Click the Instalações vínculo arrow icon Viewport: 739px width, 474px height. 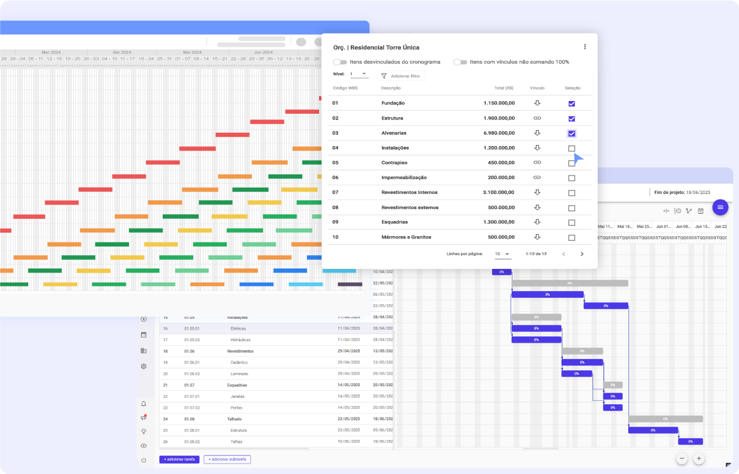tap(537, 148)
